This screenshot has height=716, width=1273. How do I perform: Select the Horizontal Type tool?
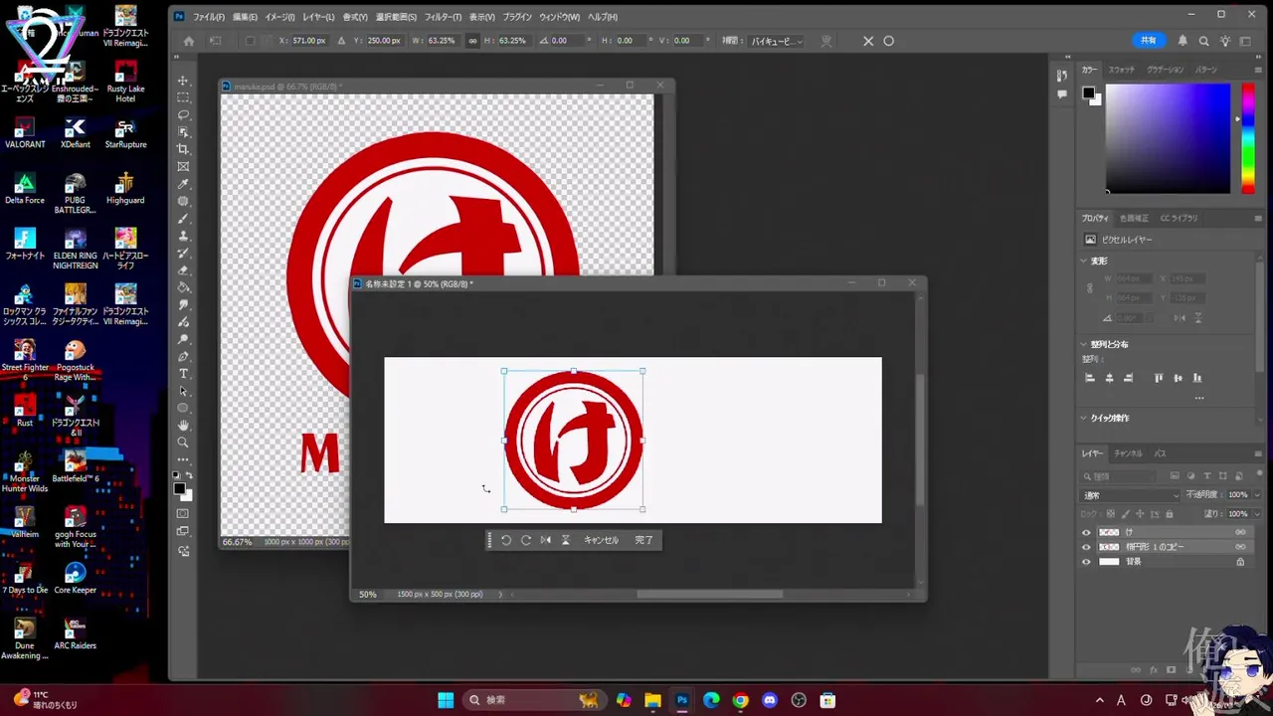click(183, 374)
